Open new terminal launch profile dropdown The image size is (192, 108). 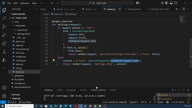[x=175, y=90]
